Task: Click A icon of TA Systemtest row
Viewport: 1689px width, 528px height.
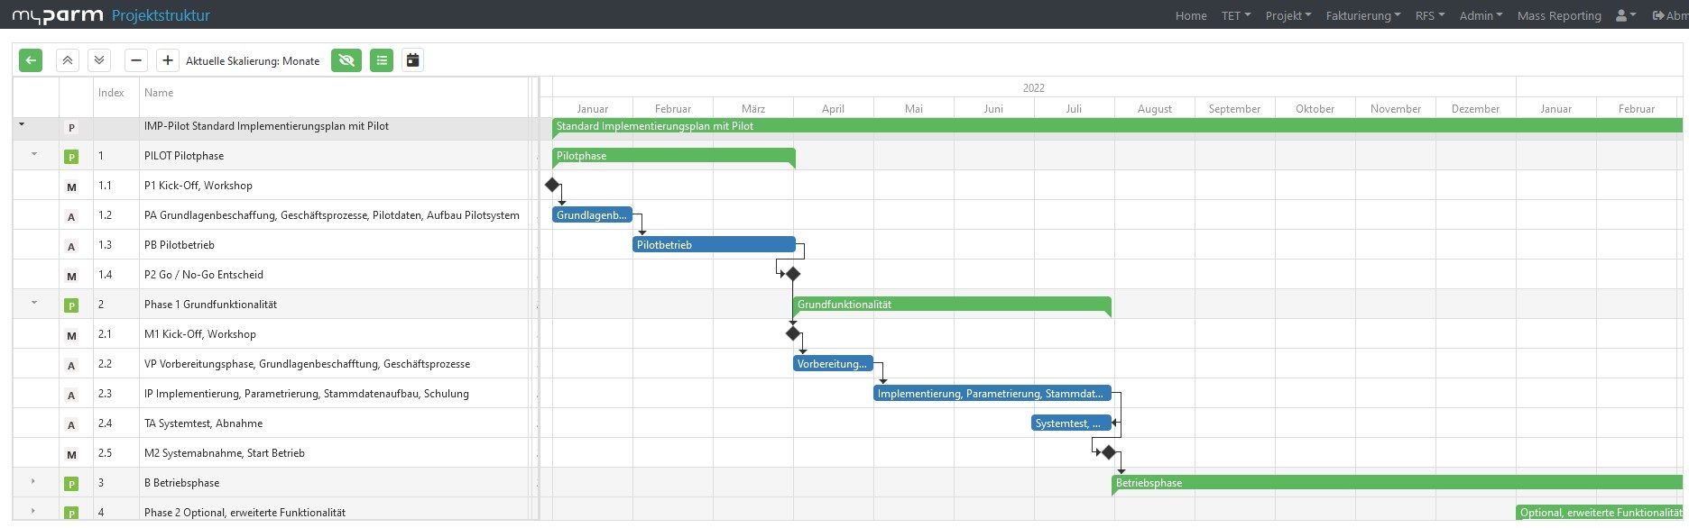Action: pyautogui.click(x=71, y=424)
